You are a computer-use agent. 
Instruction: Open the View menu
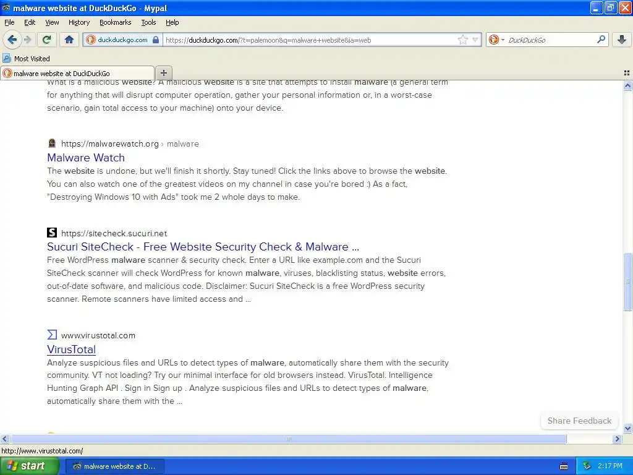(52, 22)
